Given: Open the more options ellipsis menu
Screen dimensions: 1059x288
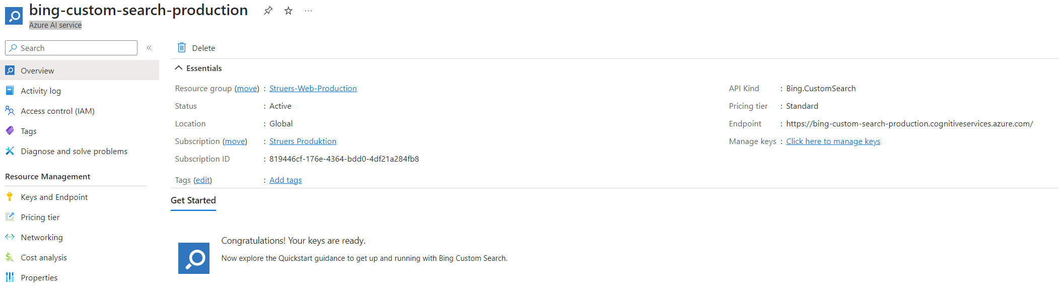Looking at the screenshot, I should pos(309,11).
